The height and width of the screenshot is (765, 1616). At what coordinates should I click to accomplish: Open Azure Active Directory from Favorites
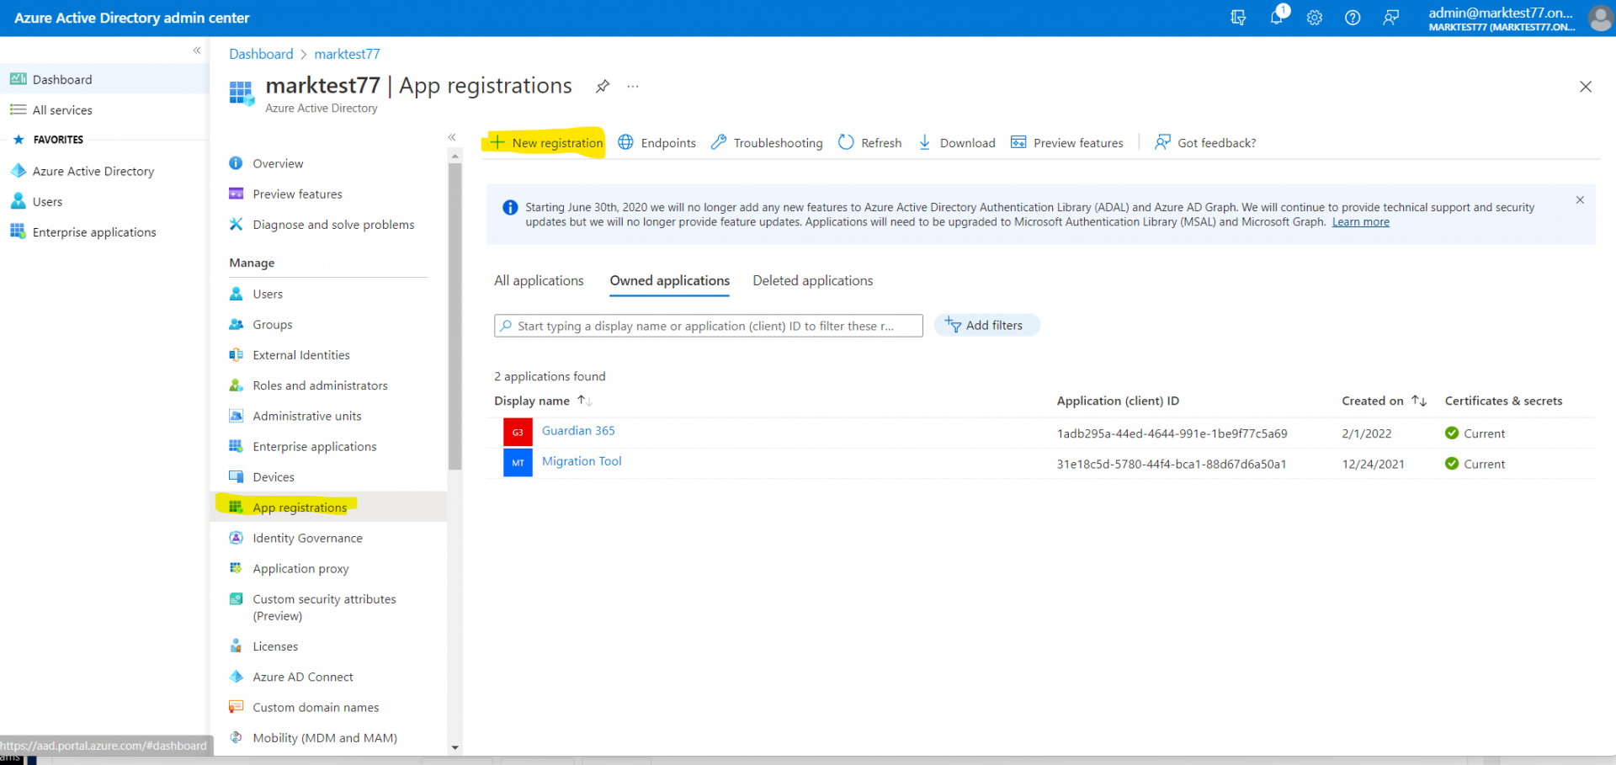click(93, 170)
